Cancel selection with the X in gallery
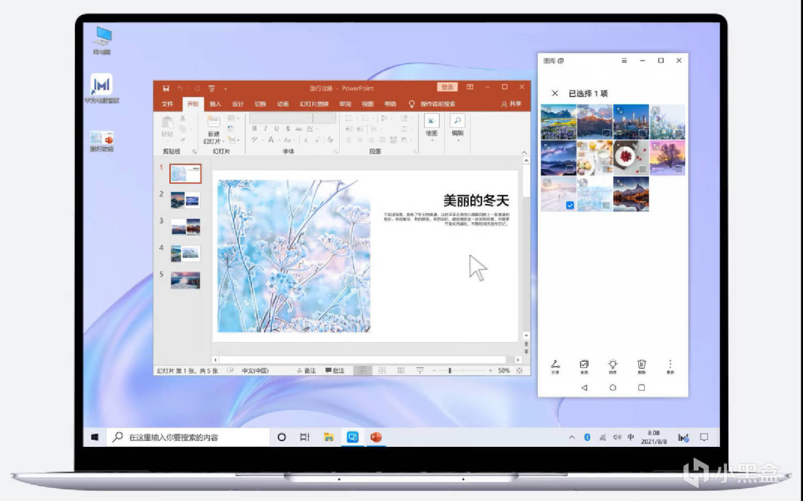The image size is (803, 501). (x=555, y=93)
